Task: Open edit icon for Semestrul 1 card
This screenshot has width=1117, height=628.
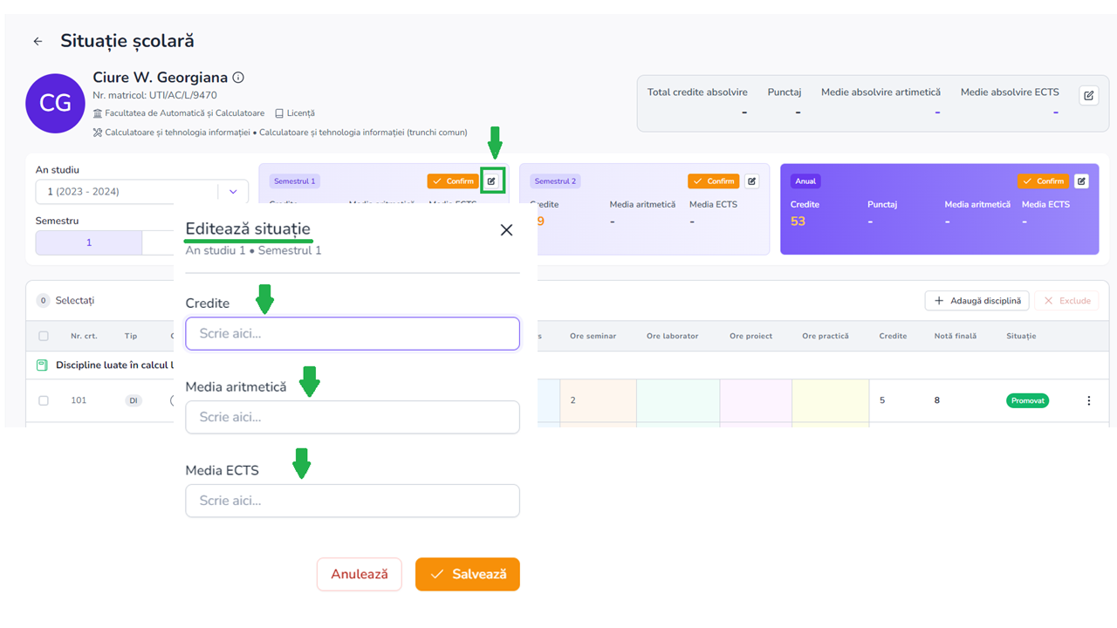Action: tap(492, 181)
